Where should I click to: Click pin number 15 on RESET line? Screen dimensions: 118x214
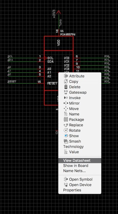coord(39,82)
